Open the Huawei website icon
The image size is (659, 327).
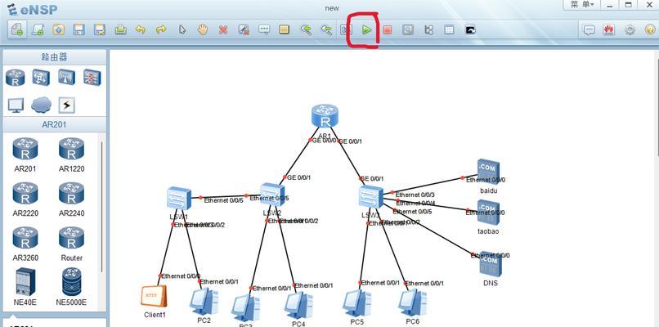[607, 30]
